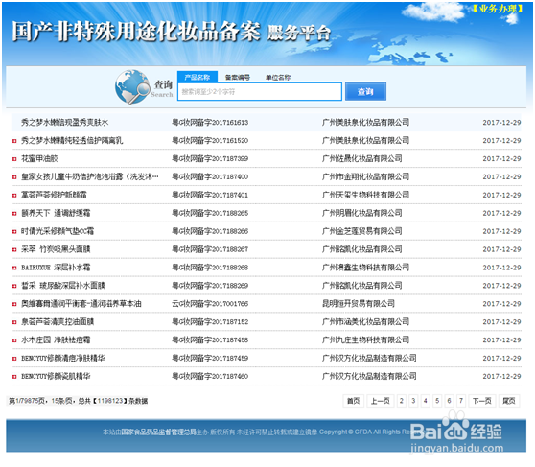Click company 广州市金翔化妆品有限公司

coord(365,176)
